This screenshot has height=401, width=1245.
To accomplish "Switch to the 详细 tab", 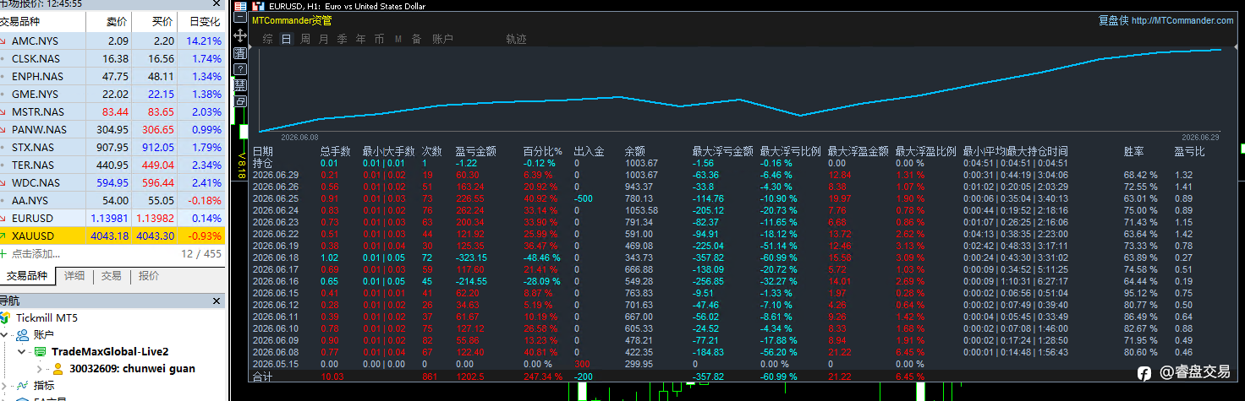I will click(74, 275).
